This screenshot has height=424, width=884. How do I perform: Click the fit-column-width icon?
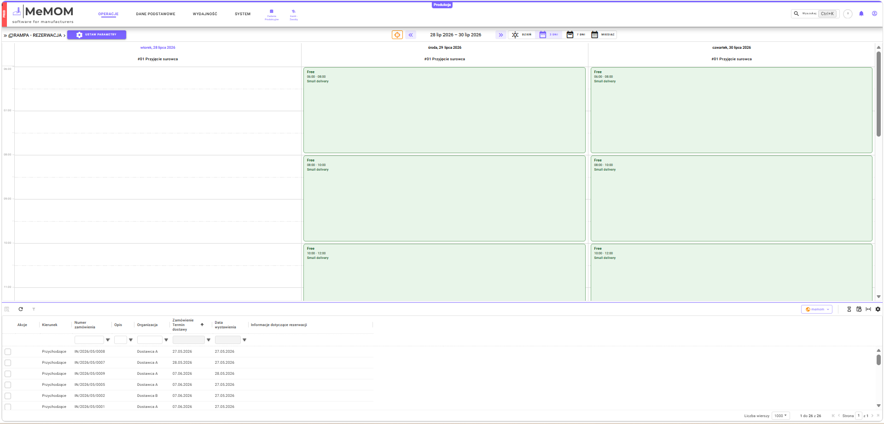coord(868,309)
